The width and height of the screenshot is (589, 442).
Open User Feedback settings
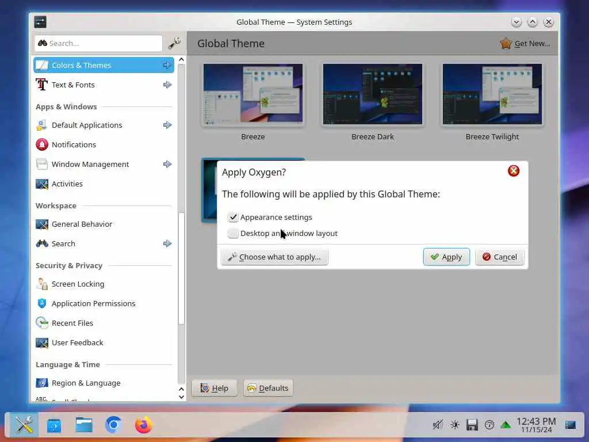click(104, 342)
